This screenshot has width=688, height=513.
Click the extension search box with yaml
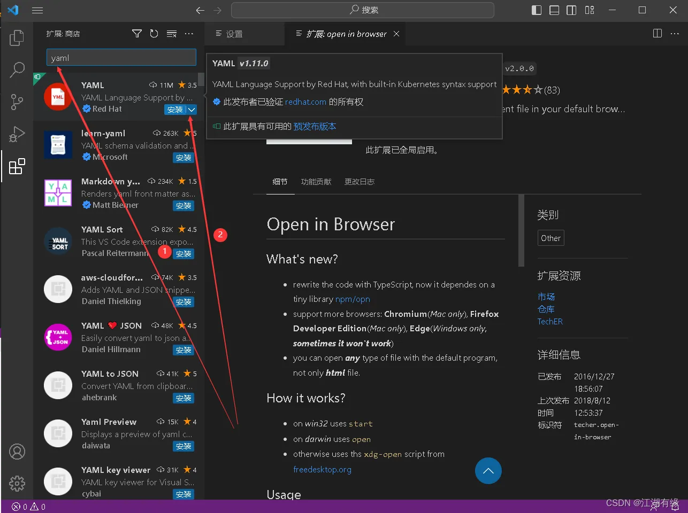[121, 58]
